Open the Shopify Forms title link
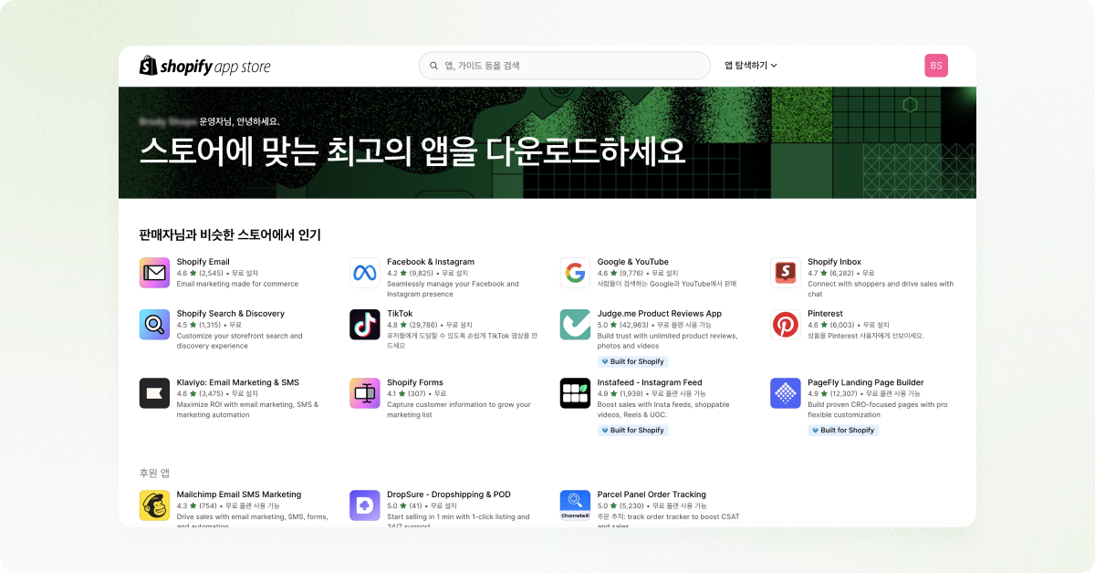This screenshot has height=573, width=1095. click(x=415, y=382)
